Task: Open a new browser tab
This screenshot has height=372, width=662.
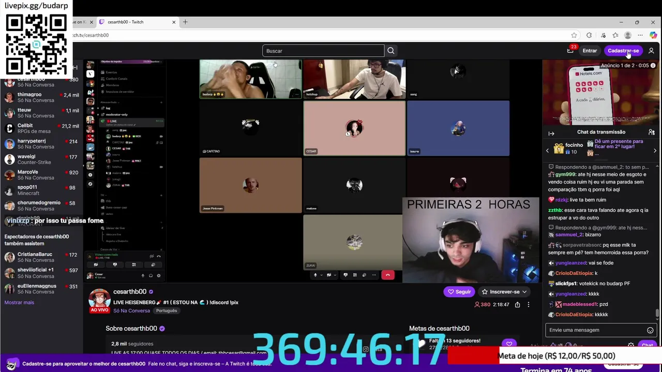Action: [x=185, y=22]
